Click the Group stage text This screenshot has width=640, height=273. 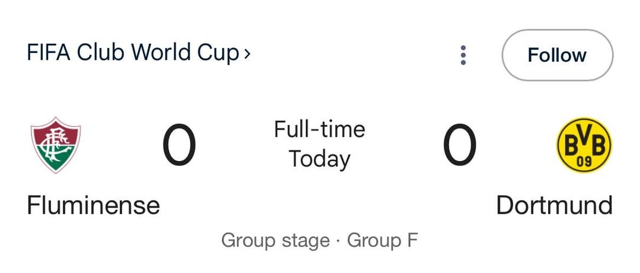tap(275, 241)
